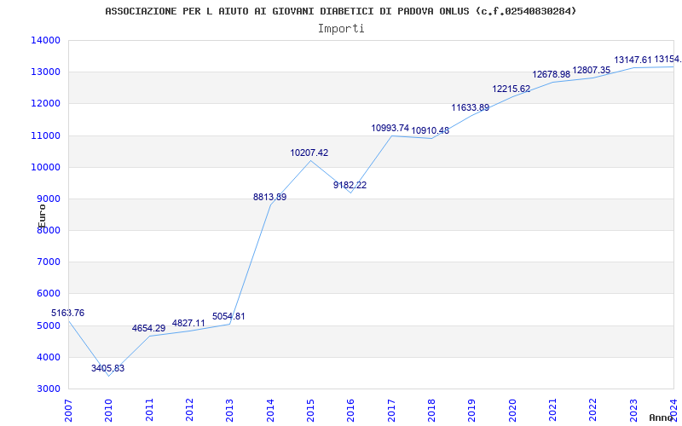682x426 pixels.
Task: Click the x-axis year 2018
Action: [x=431, y=410]
